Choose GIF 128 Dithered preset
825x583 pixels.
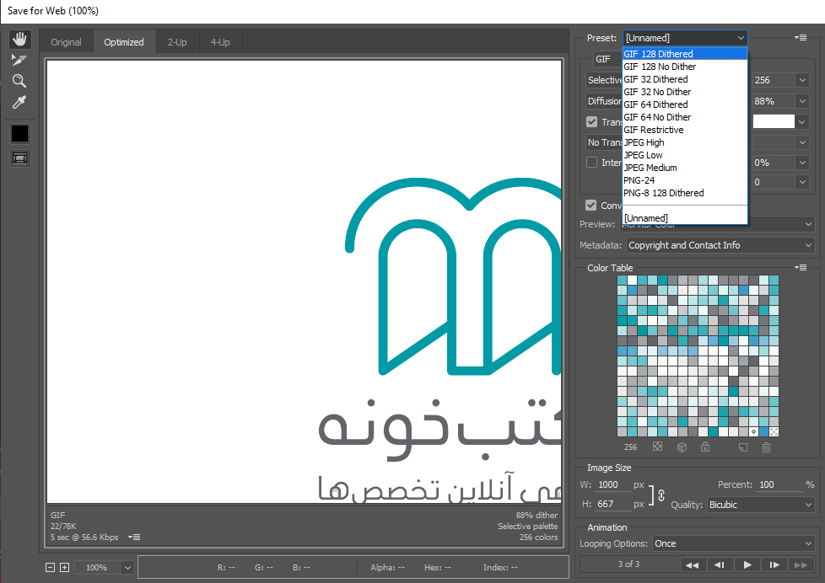point(684,54)
